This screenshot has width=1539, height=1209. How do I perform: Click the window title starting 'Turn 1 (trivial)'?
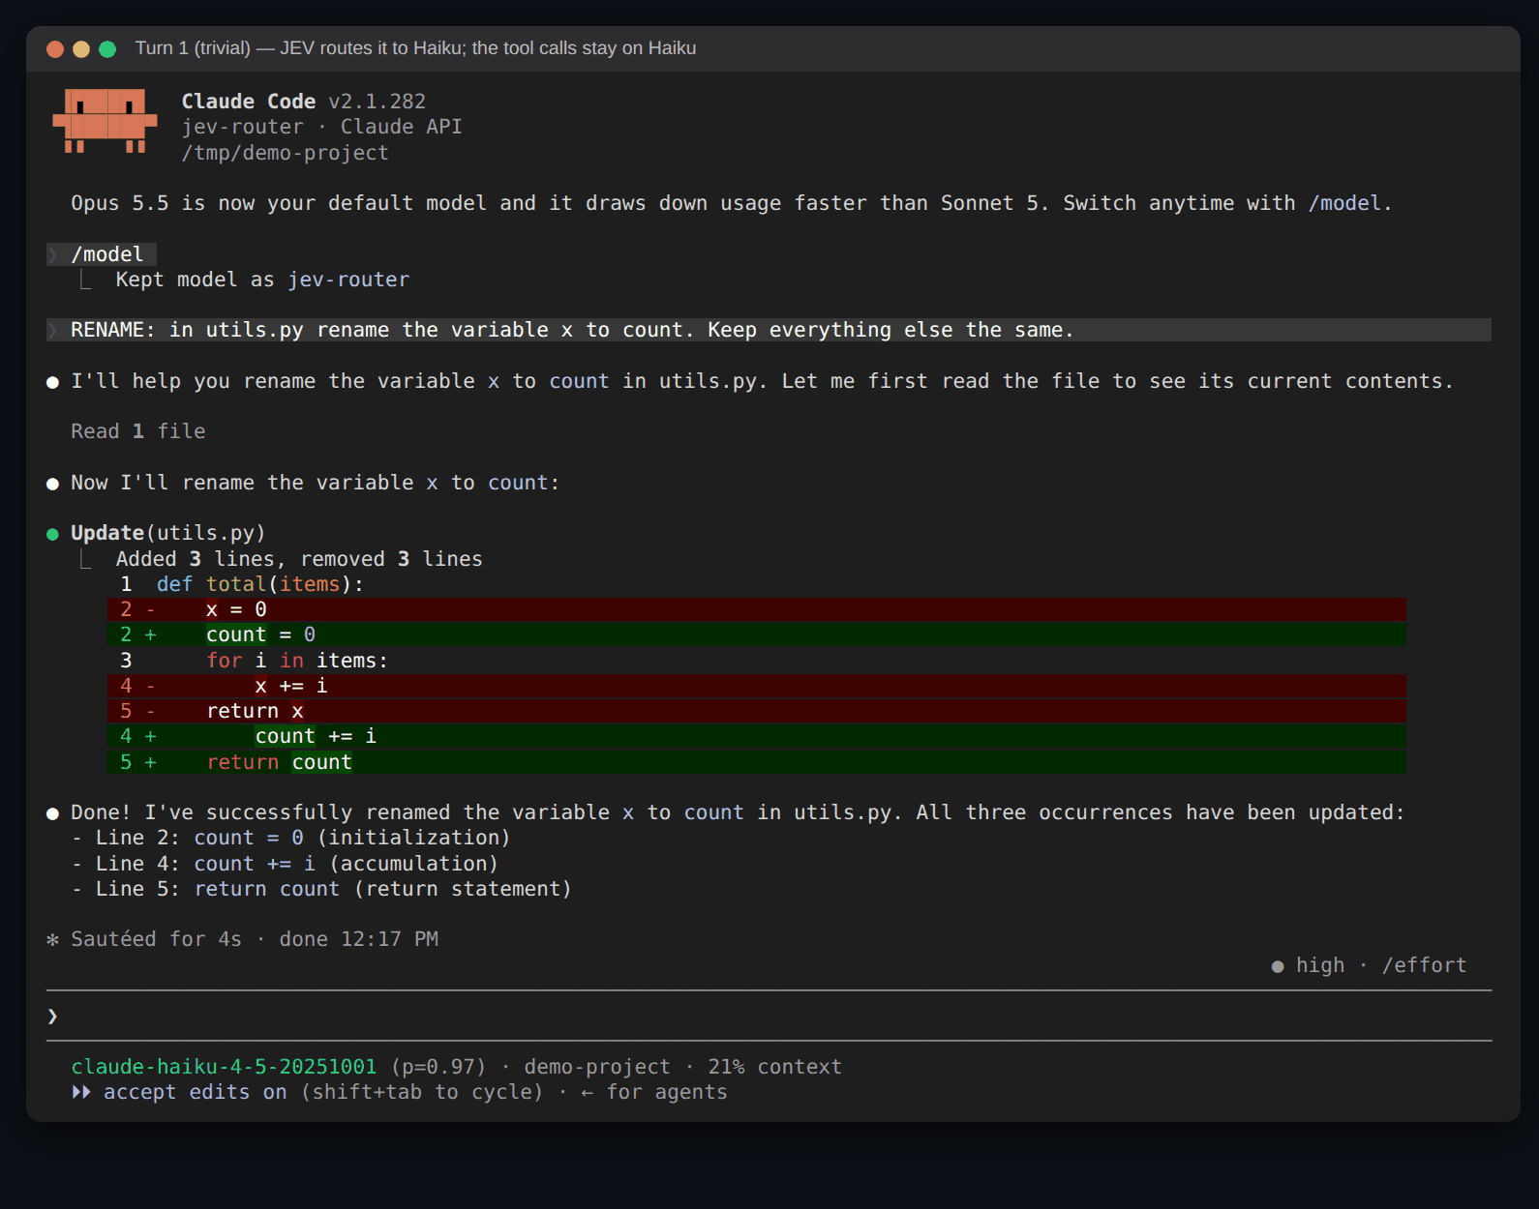(415, 48)
